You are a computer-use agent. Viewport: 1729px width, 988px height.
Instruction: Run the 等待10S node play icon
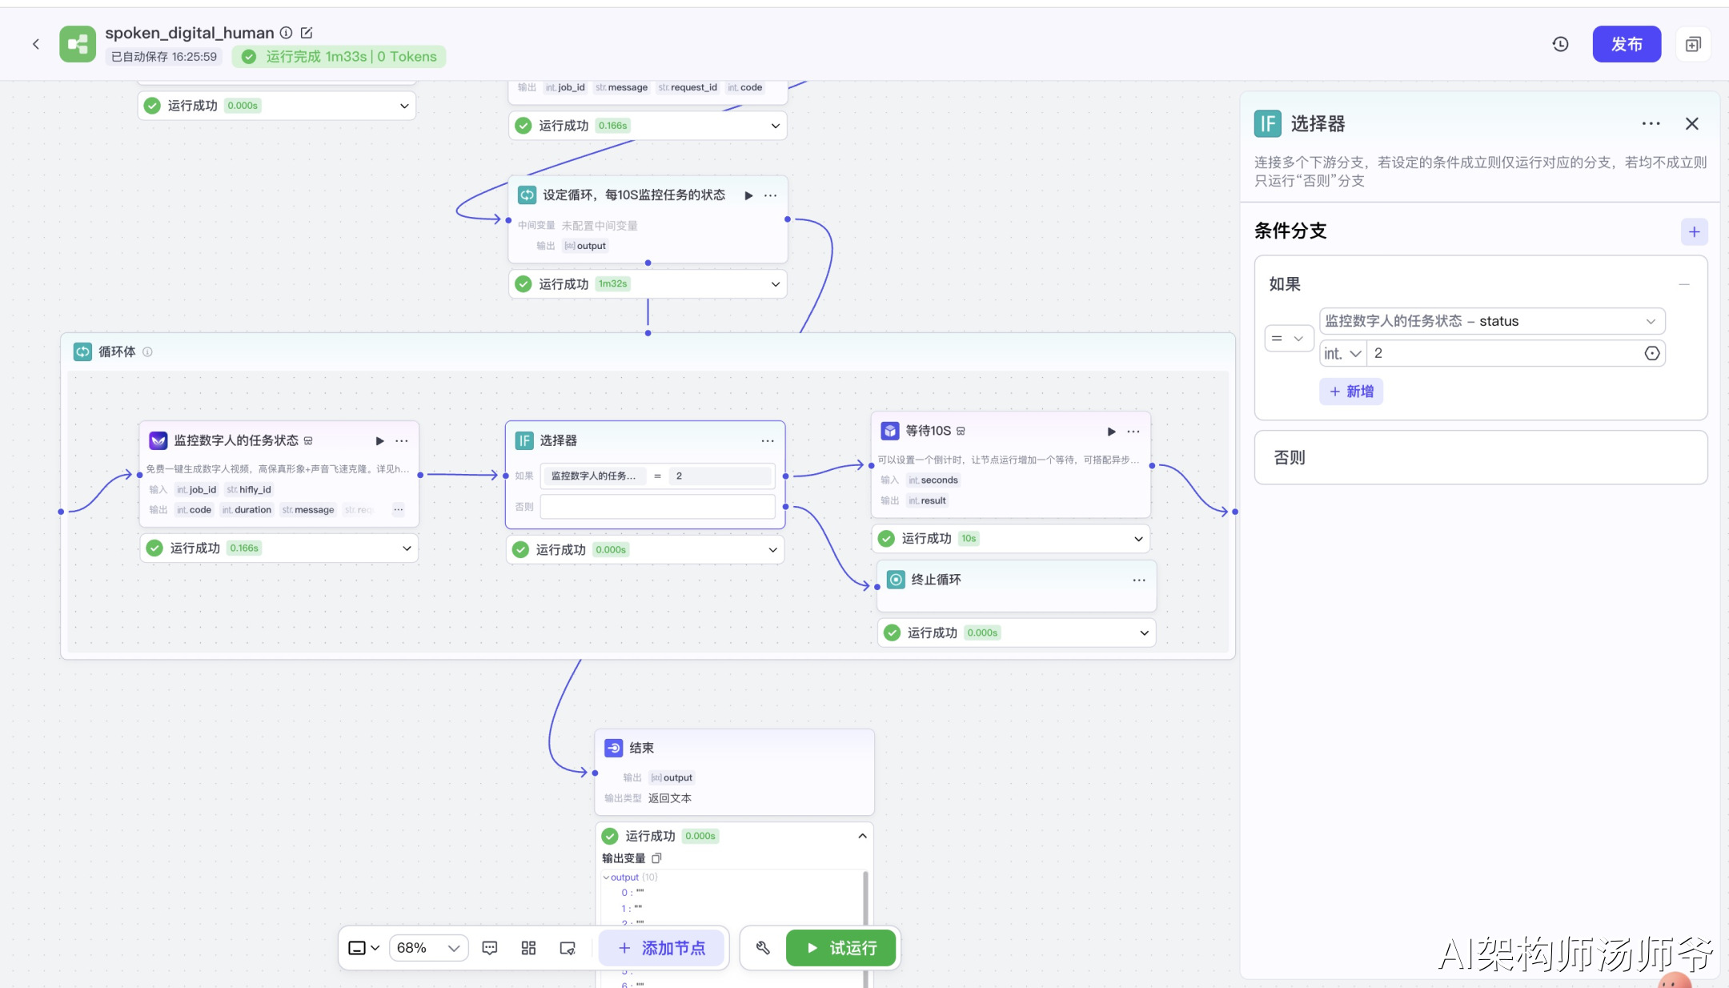point(1111,432)
